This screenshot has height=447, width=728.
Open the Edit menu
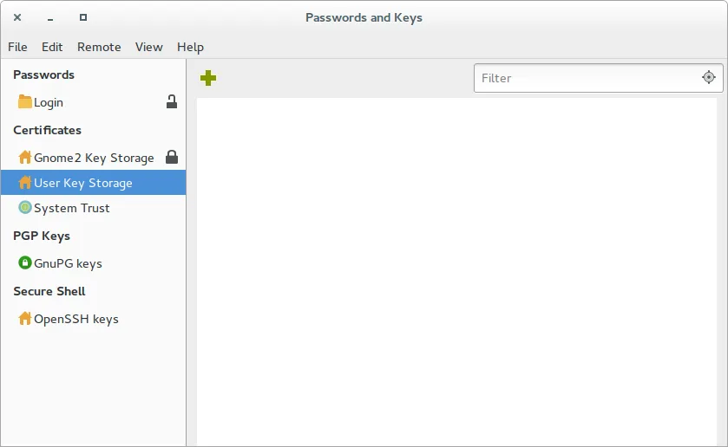click(52, 47)
